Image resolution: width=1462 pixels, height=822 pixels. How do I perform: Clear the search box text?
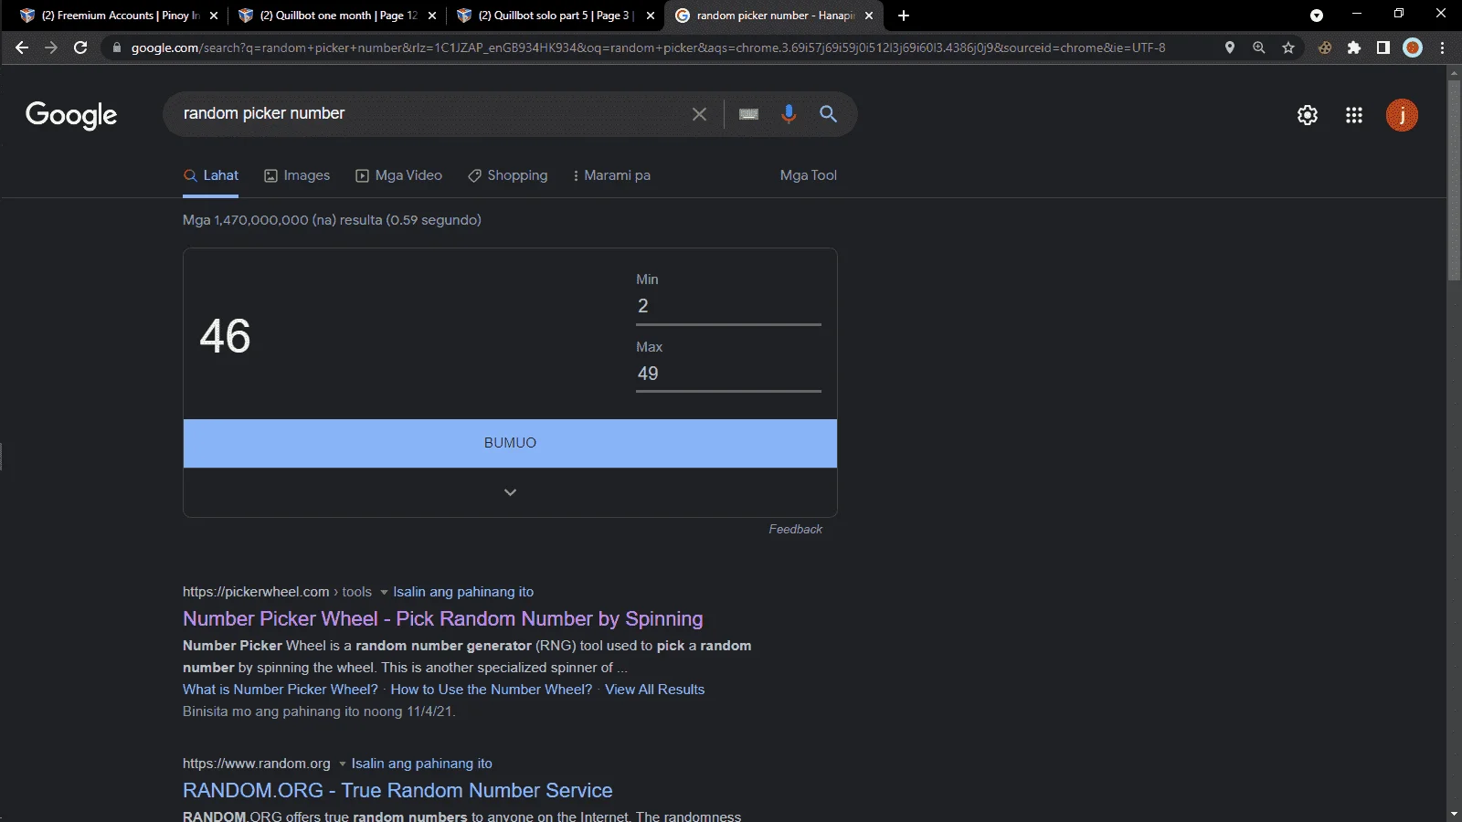click(699, 114)
